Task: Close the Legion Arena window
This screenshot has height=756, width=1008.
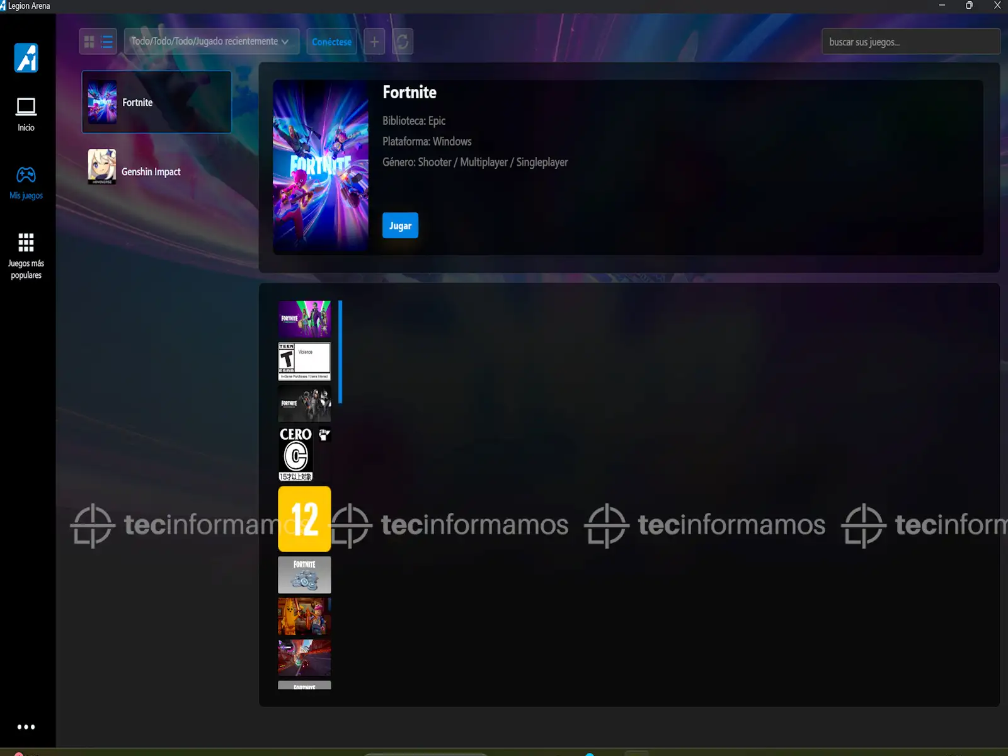Action: coord(997,6)
